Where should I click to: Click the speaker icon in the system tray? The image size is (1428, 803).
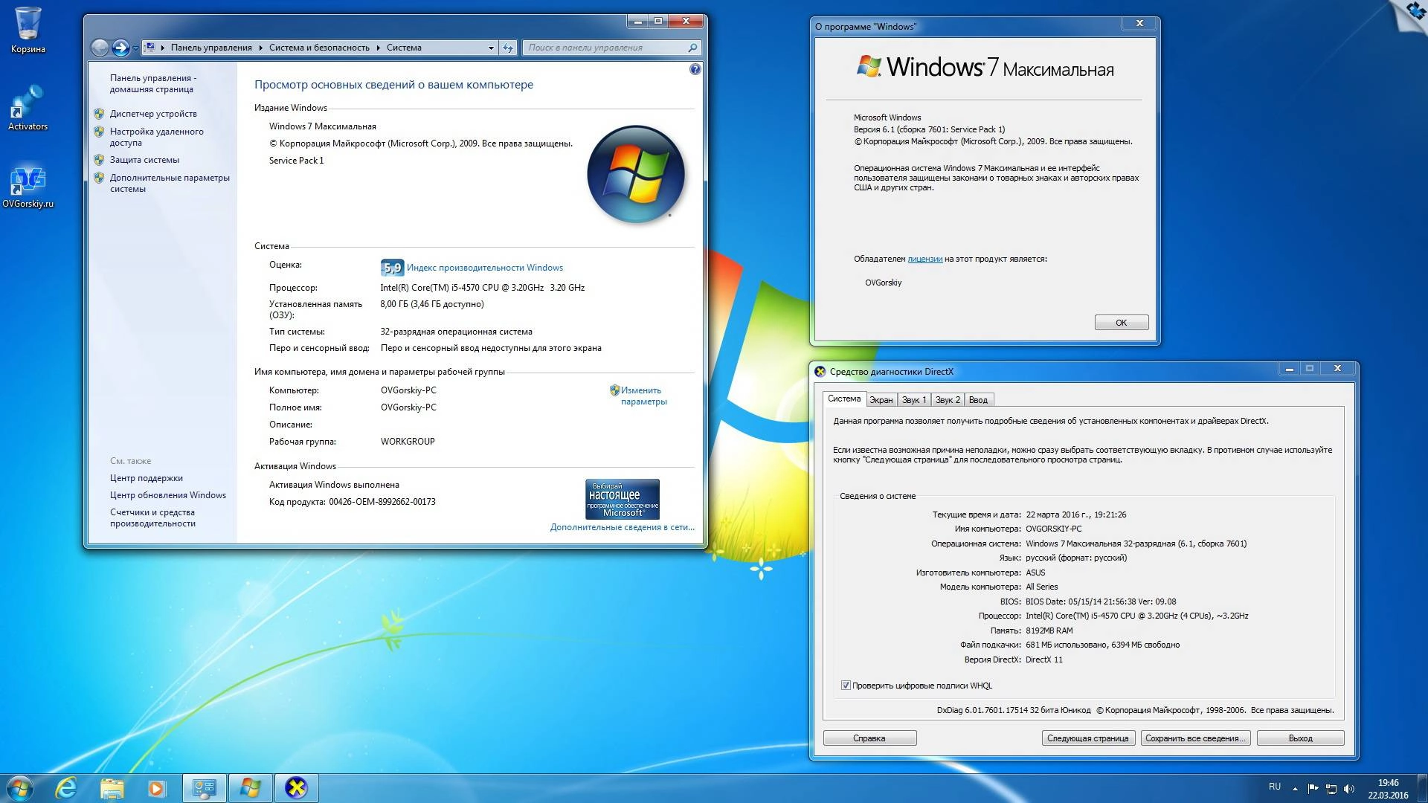tap(1348, 788)
